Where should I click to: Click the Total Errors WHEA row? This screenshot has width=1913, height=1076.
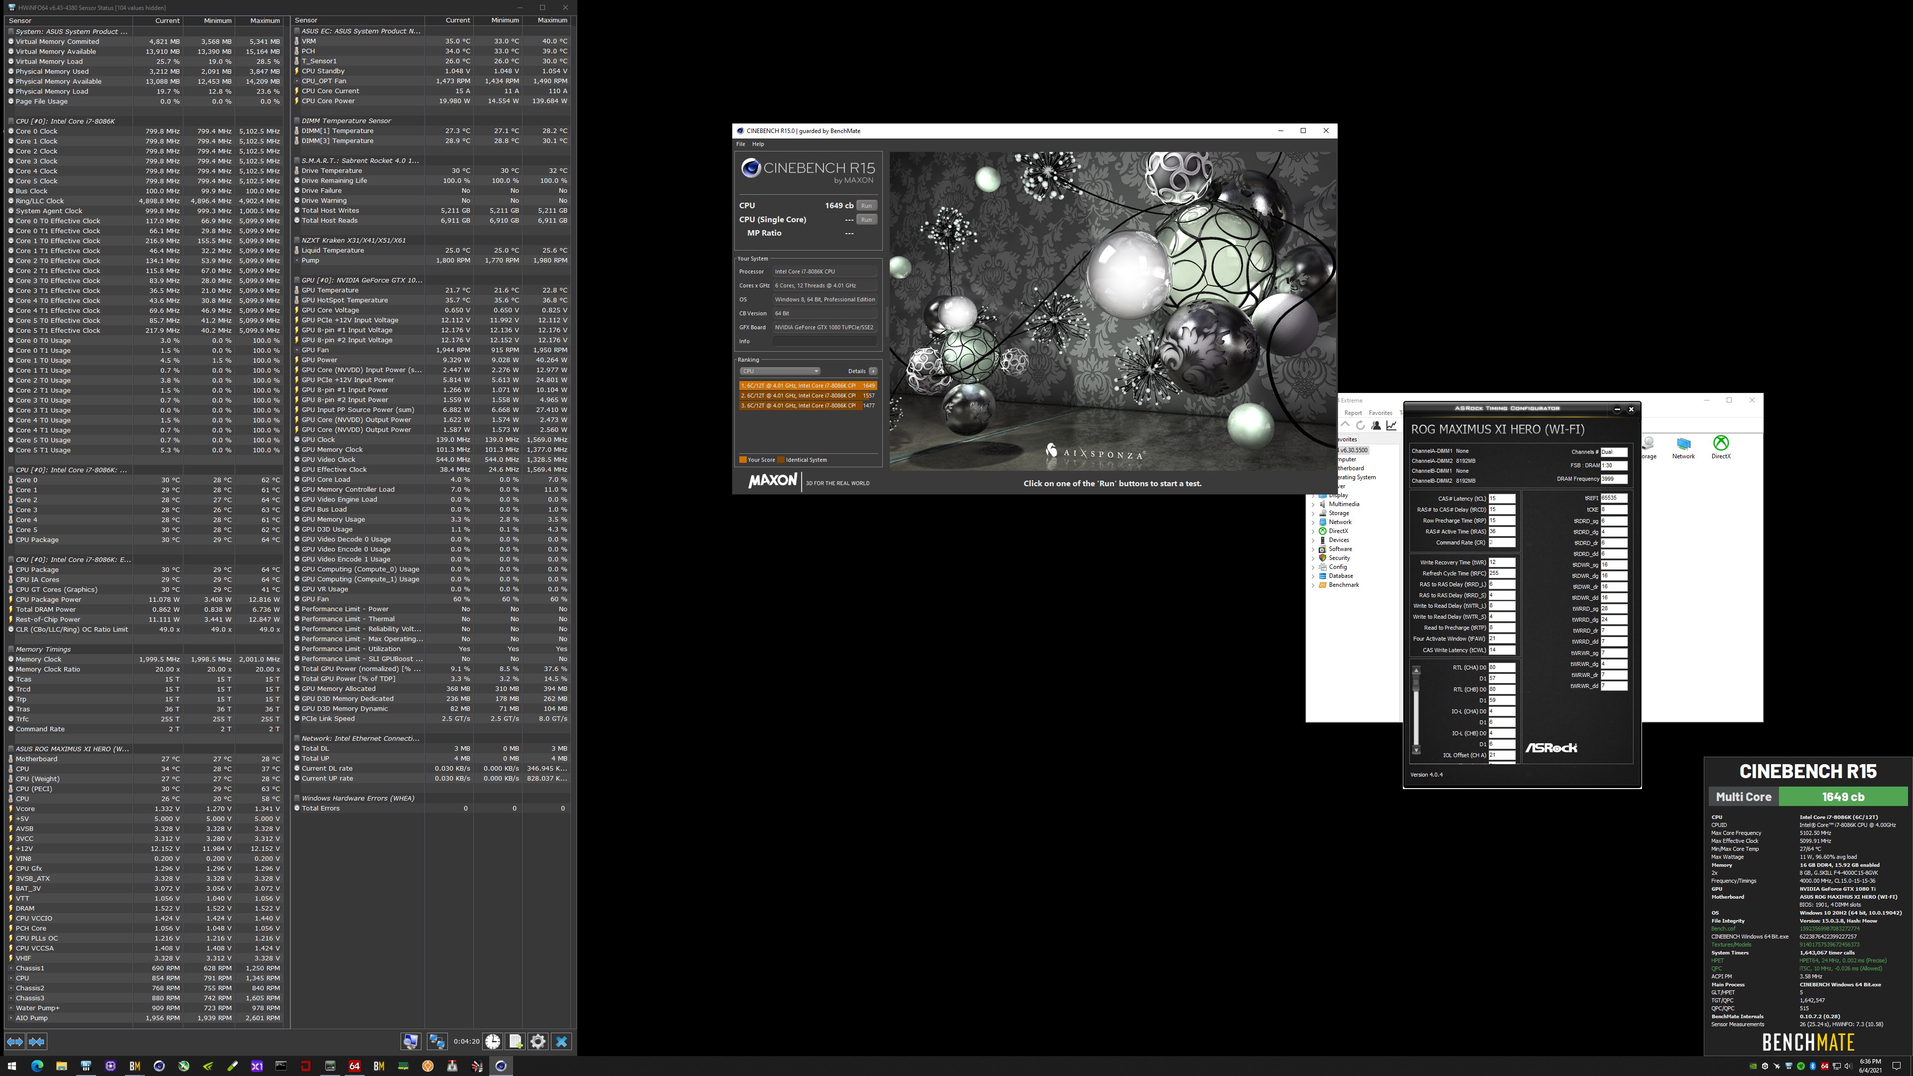[x=431, y=808]
